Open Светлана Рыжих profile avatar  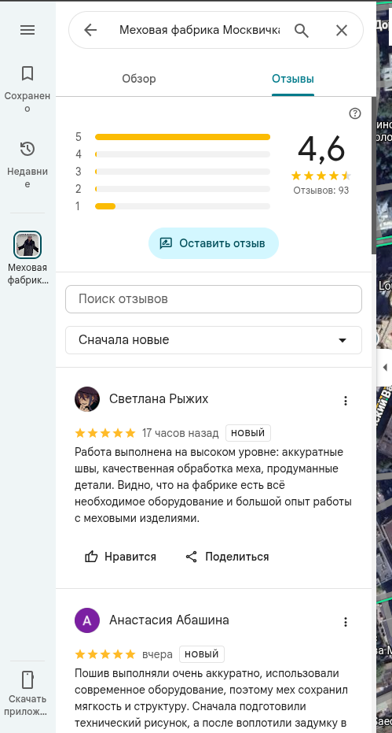click(87, 399)
